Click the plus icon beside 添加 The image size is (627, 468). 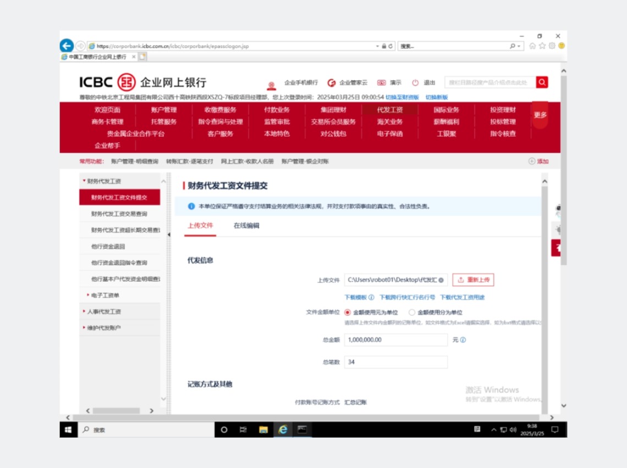coord(532,161)
